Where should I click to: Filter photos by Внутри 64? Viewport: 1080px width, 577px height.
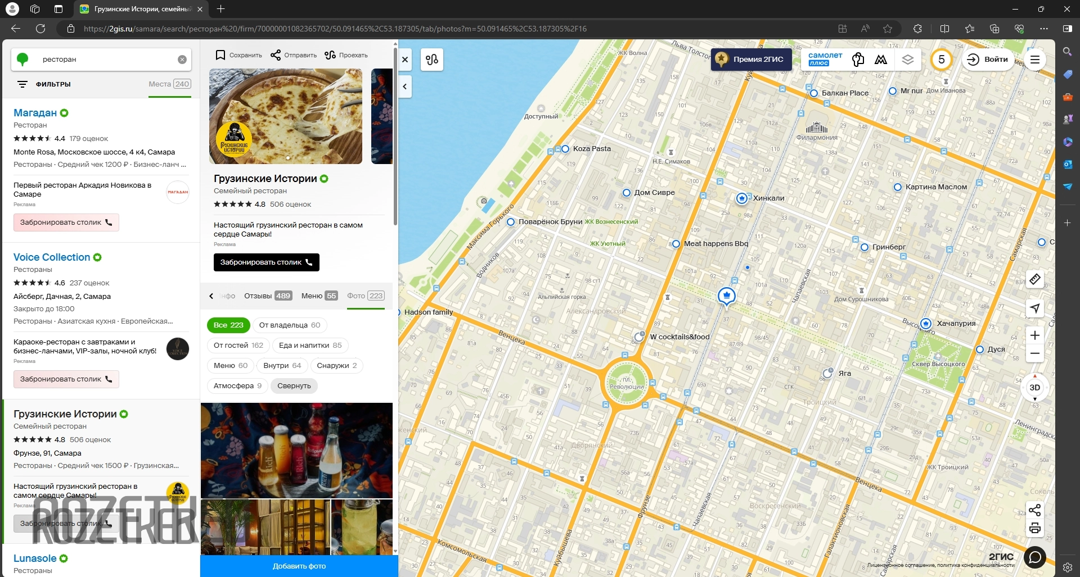click(282, 366)
